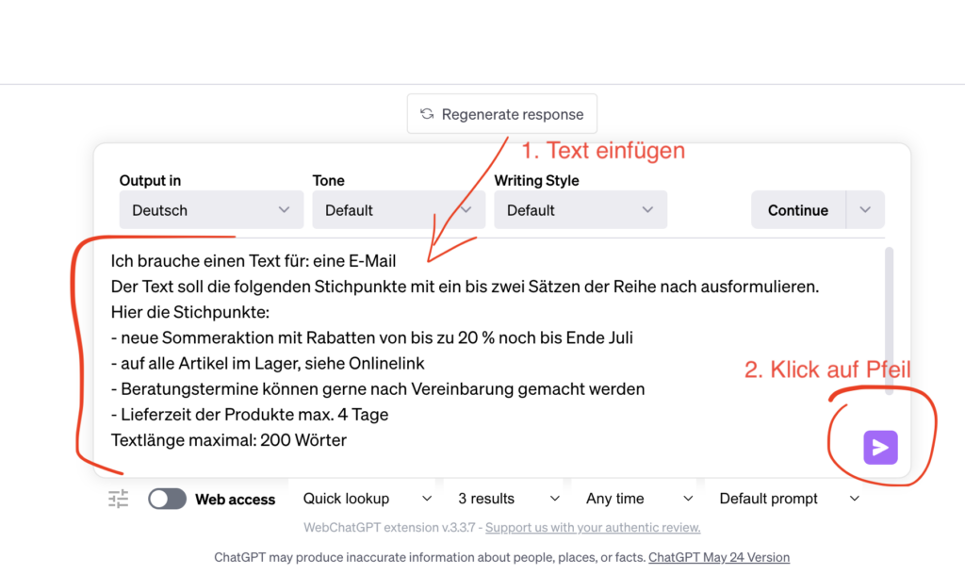
Task: Click the text 'Hier die Stichpunkte:'
Action: pyautogui.click(x=189, y=312)
